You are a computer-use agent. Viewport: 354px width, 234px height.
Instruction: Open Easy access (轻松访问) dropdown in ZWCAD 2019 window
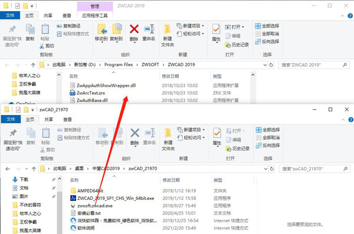(191, 34)
